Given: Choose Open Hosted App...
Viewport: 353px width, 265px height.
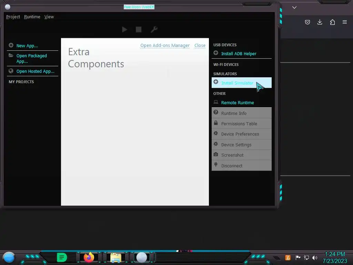Looking at the screenshot, I should [x=36, y=71].
